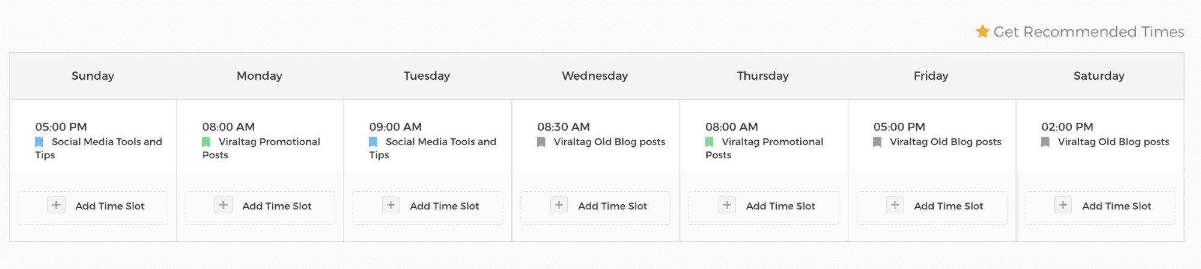Select the Sunday 05:00 PM time slot
This screenshot has width=1201, height=269.
point(93,141)
